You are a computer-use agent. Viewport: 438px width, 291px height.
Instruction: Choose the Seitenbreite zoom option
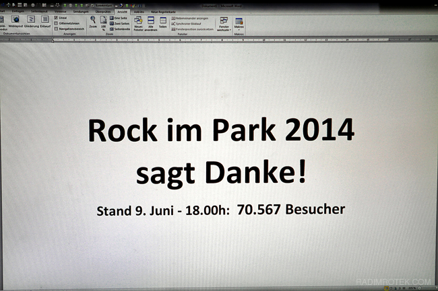[x=121, y=29]
